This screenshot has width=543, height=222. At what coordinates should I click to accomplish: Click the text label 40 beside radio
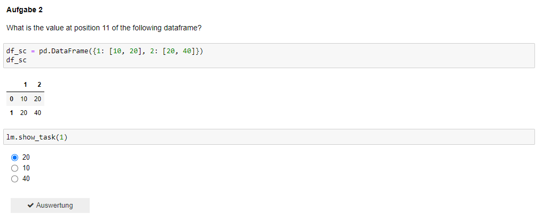(26, 179)
